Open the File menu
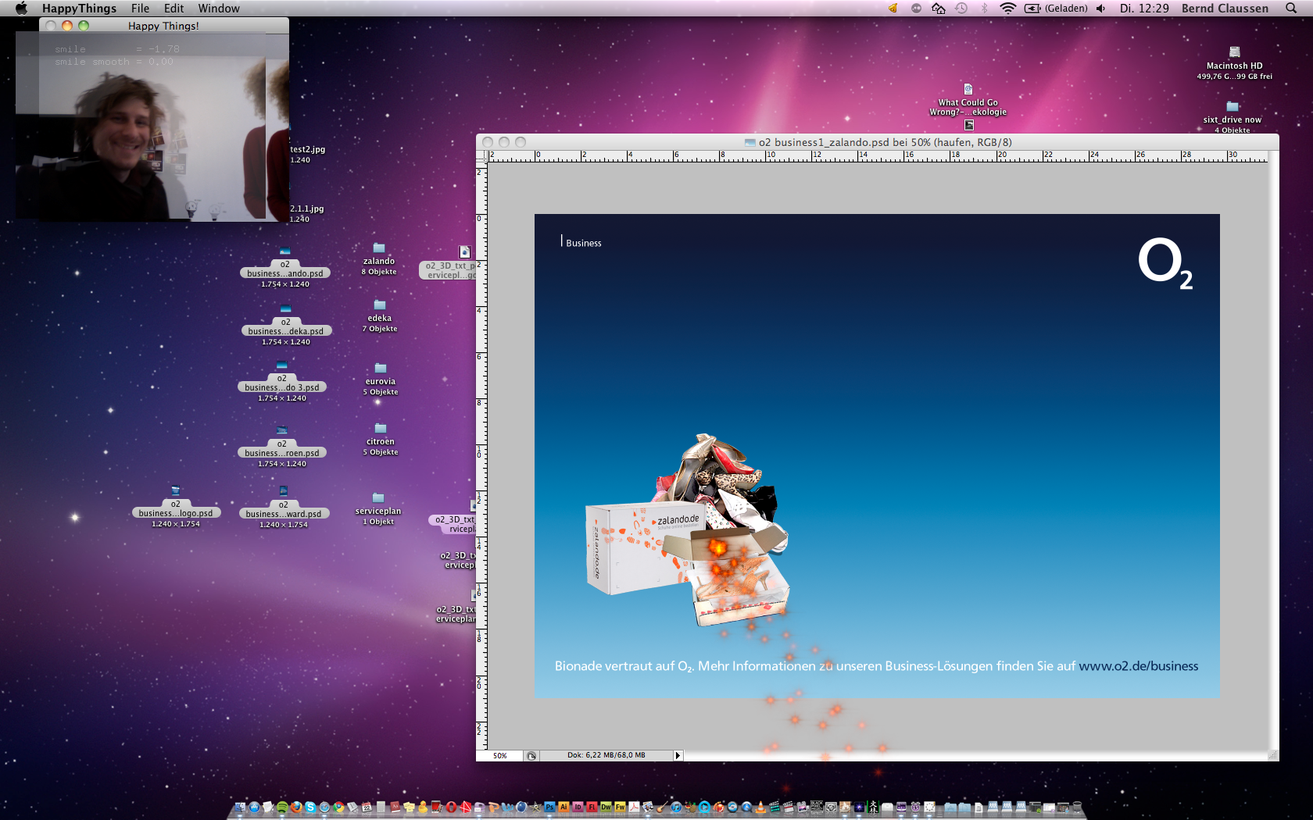 (140, 9)
